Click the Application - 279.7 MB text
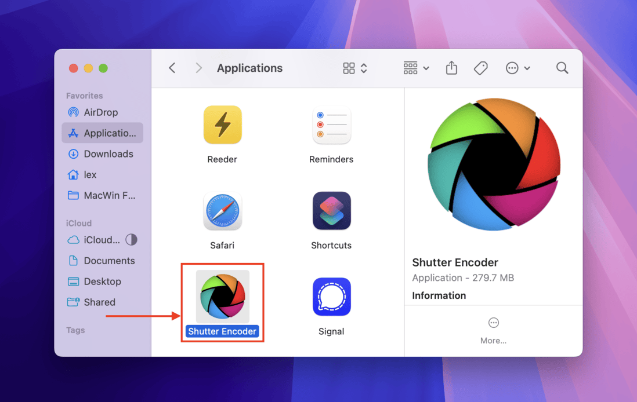 [463, 278]
